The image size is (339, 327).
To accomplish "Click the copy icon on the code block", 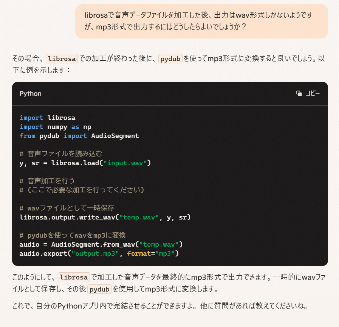I will (x=299, y=93).
